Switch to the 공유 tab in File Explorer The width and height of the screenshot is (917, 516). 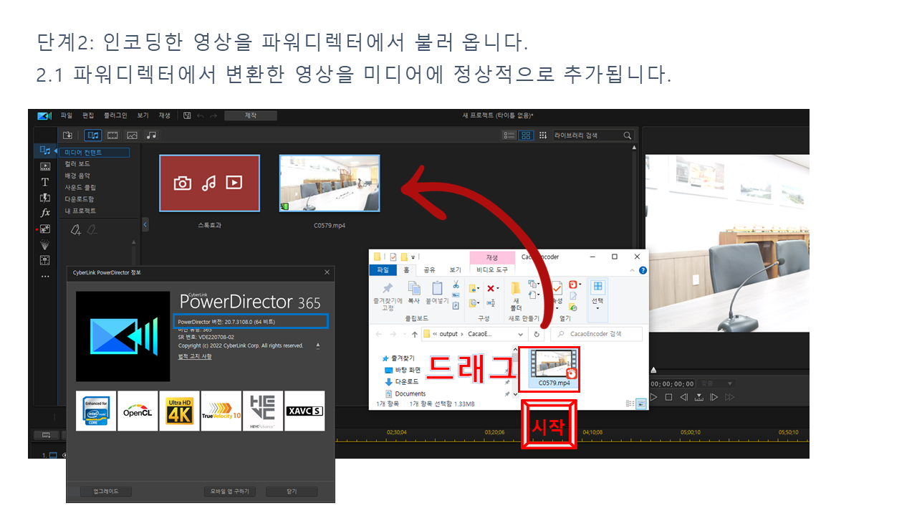pos(429,270)
